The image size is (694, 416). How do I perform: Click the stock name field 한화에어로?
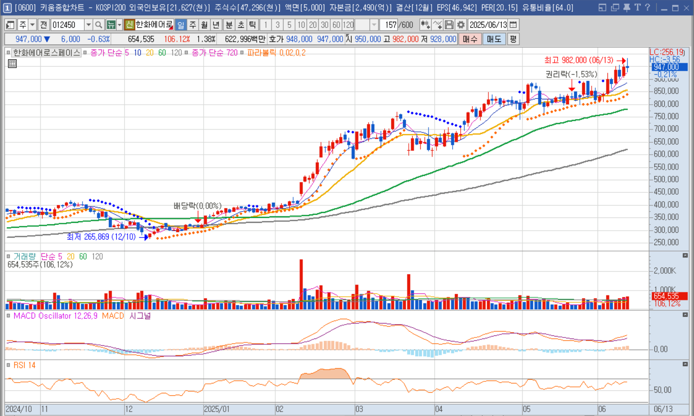click(x=154, y=25)
